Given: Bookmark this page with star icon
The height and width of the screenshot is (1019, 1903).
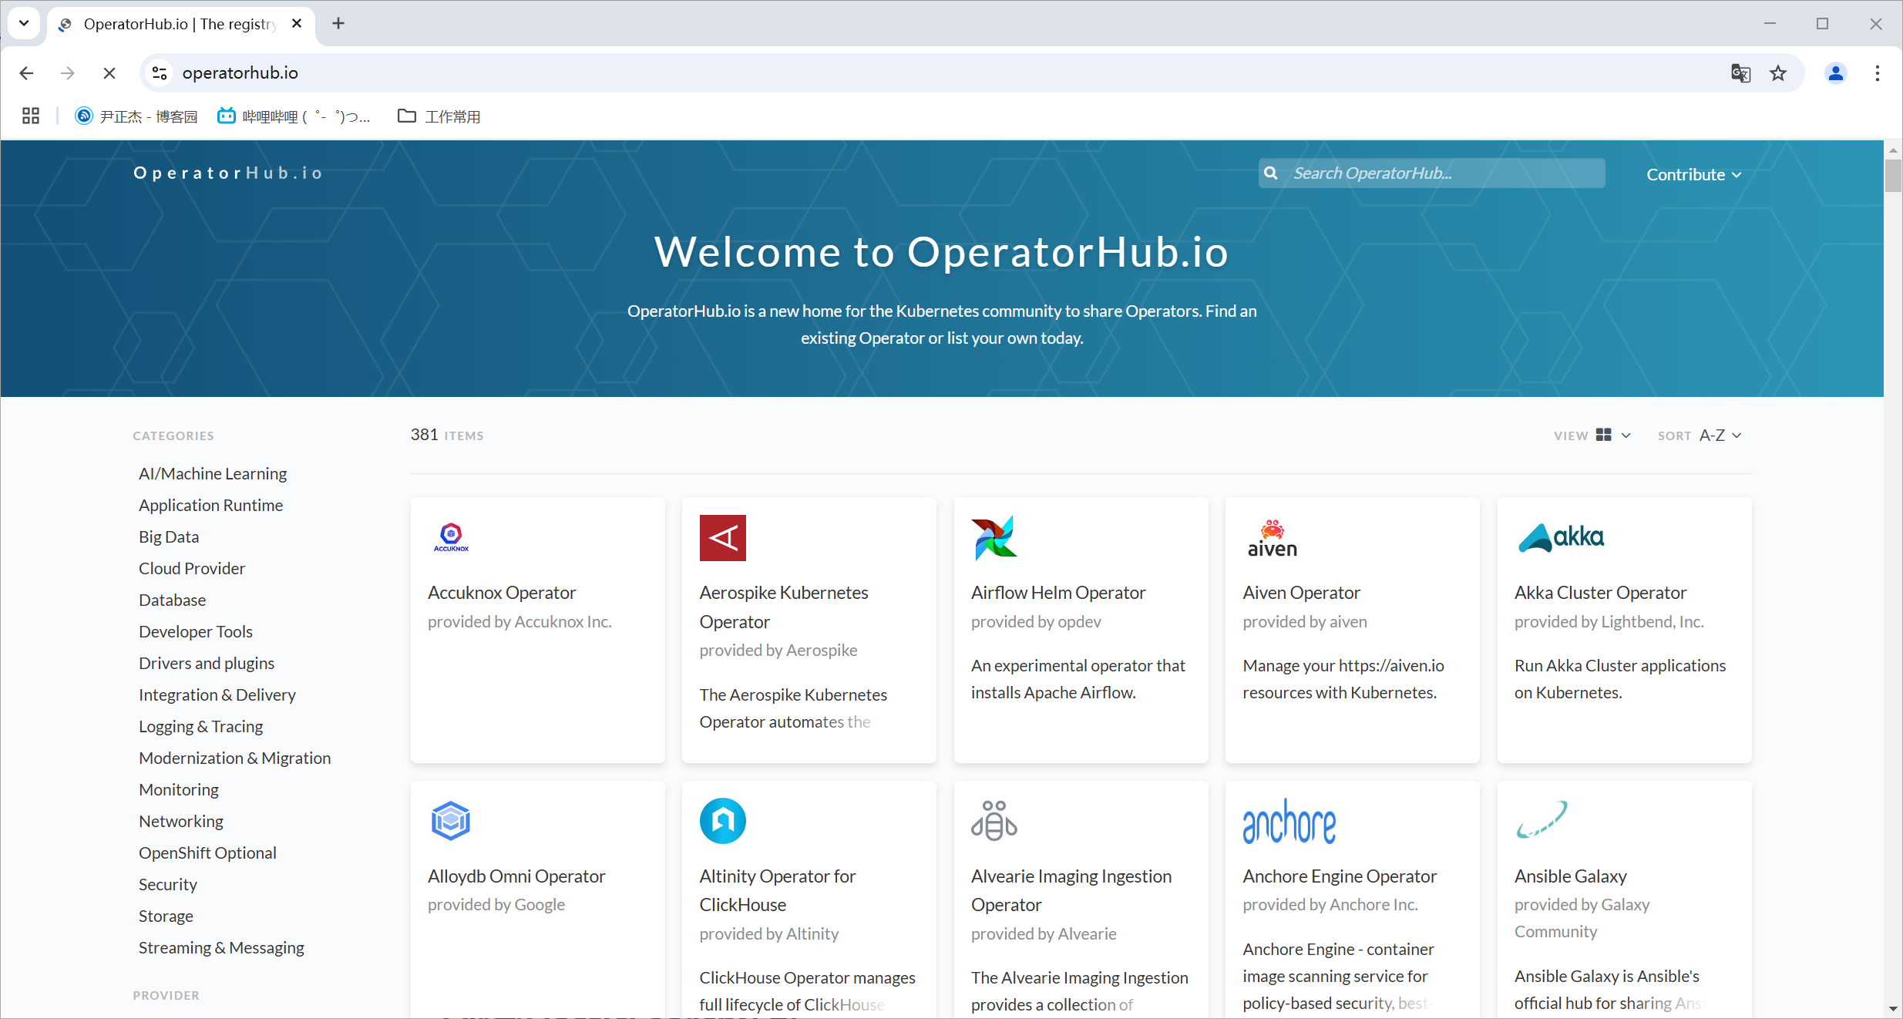Looking at the screenshot, I should 1778,73.
